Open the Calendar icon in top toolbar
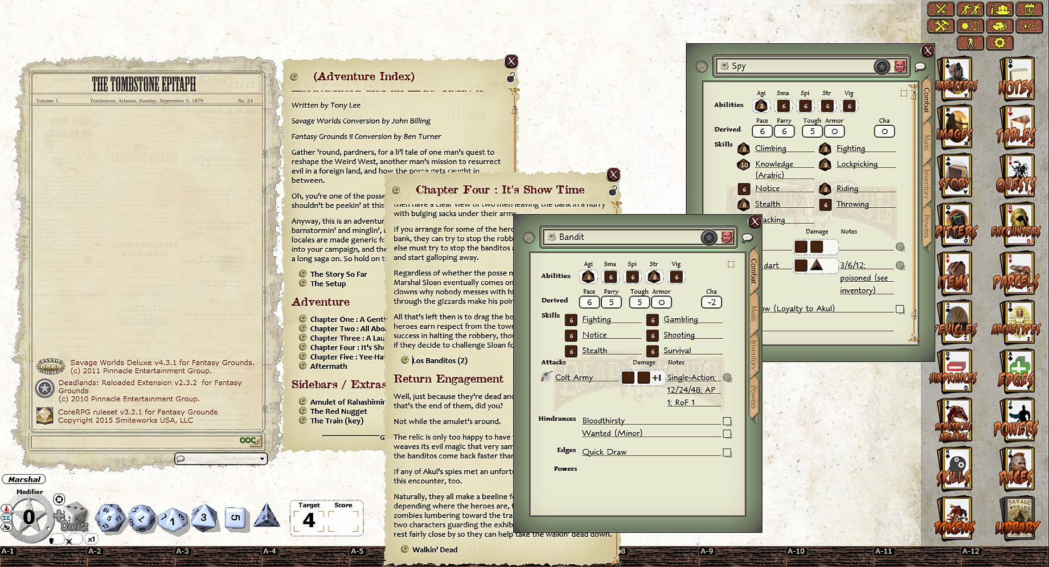 point(1029,9)
